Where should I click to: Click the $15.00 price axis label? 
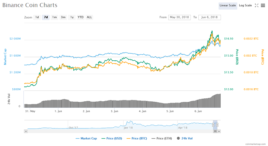[229, 55]
